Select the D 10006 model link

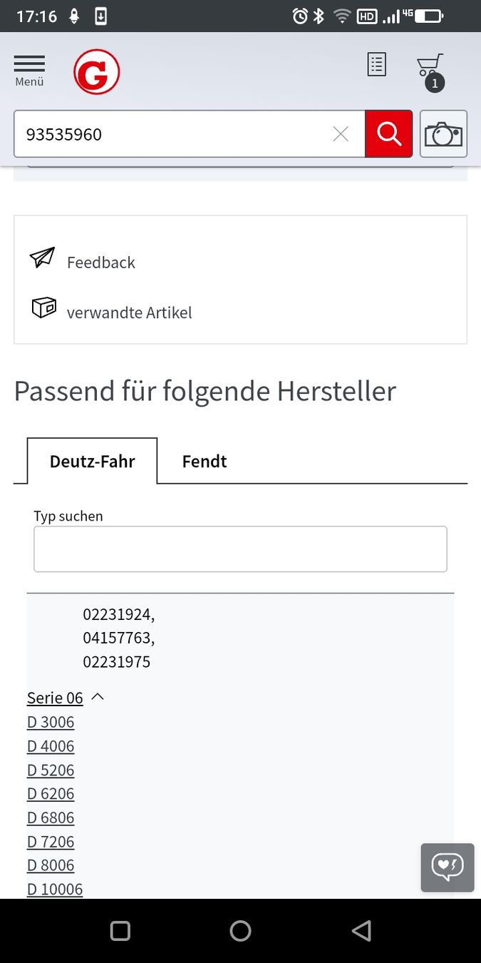55,889
